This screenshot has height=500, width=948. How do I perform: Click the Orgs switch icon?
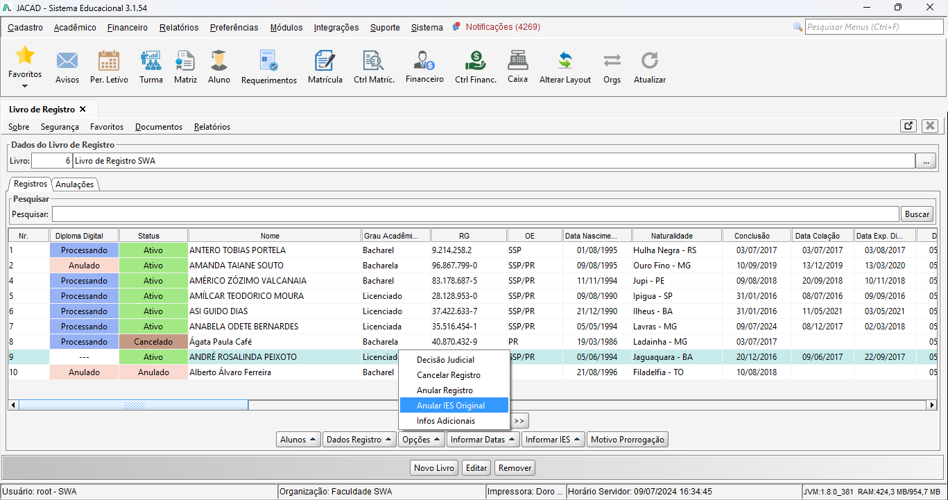[x=612, y=61]
